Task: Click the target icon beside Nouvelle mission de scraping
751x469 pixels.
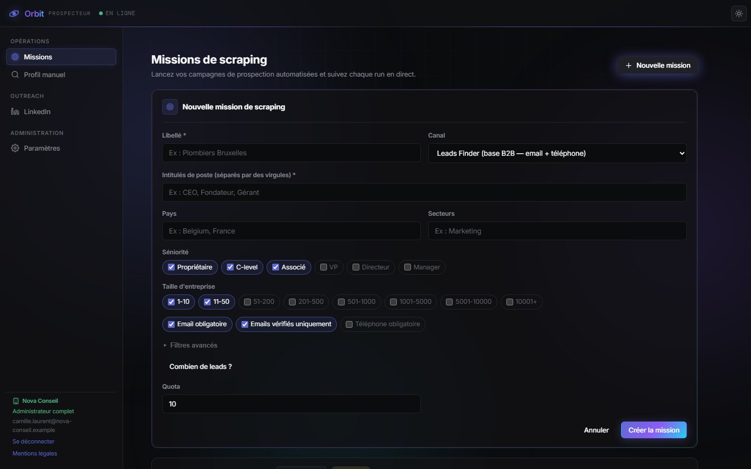Action: click(x=170, y=107)
